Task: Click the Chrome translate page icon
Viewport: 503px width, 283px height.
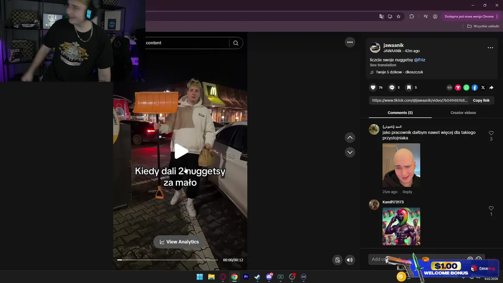Action: pyautogui.click(x=382, y=17)
